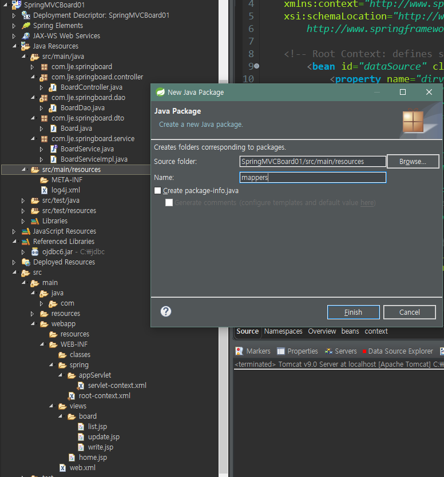Expand the Deployment Descriptor node
The image size is (444, 477).
tap(14, 15)
